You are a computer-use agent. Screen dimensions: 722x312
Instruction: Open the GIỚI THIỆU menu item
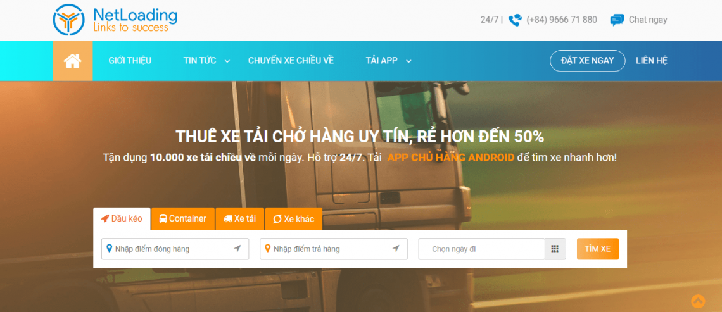pyautogui.click(x=130, y=61)
